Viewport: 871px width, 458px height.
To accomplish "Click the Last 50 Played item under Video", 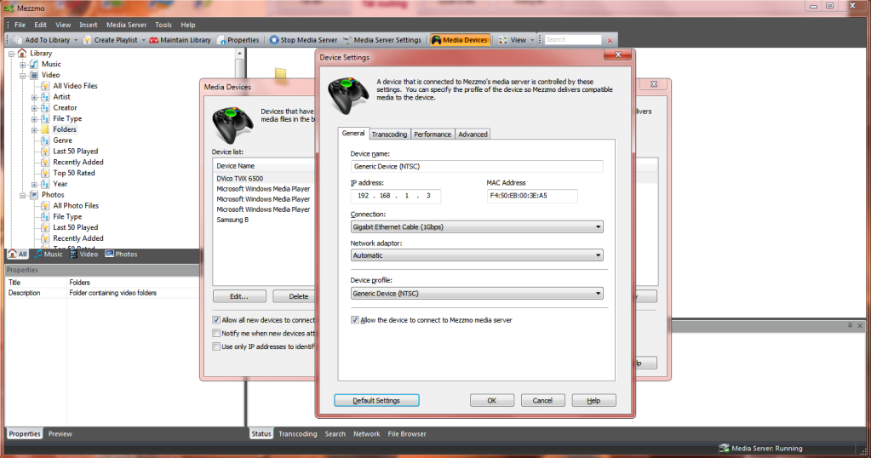I will pyautogui.click(x=76, y=151).
